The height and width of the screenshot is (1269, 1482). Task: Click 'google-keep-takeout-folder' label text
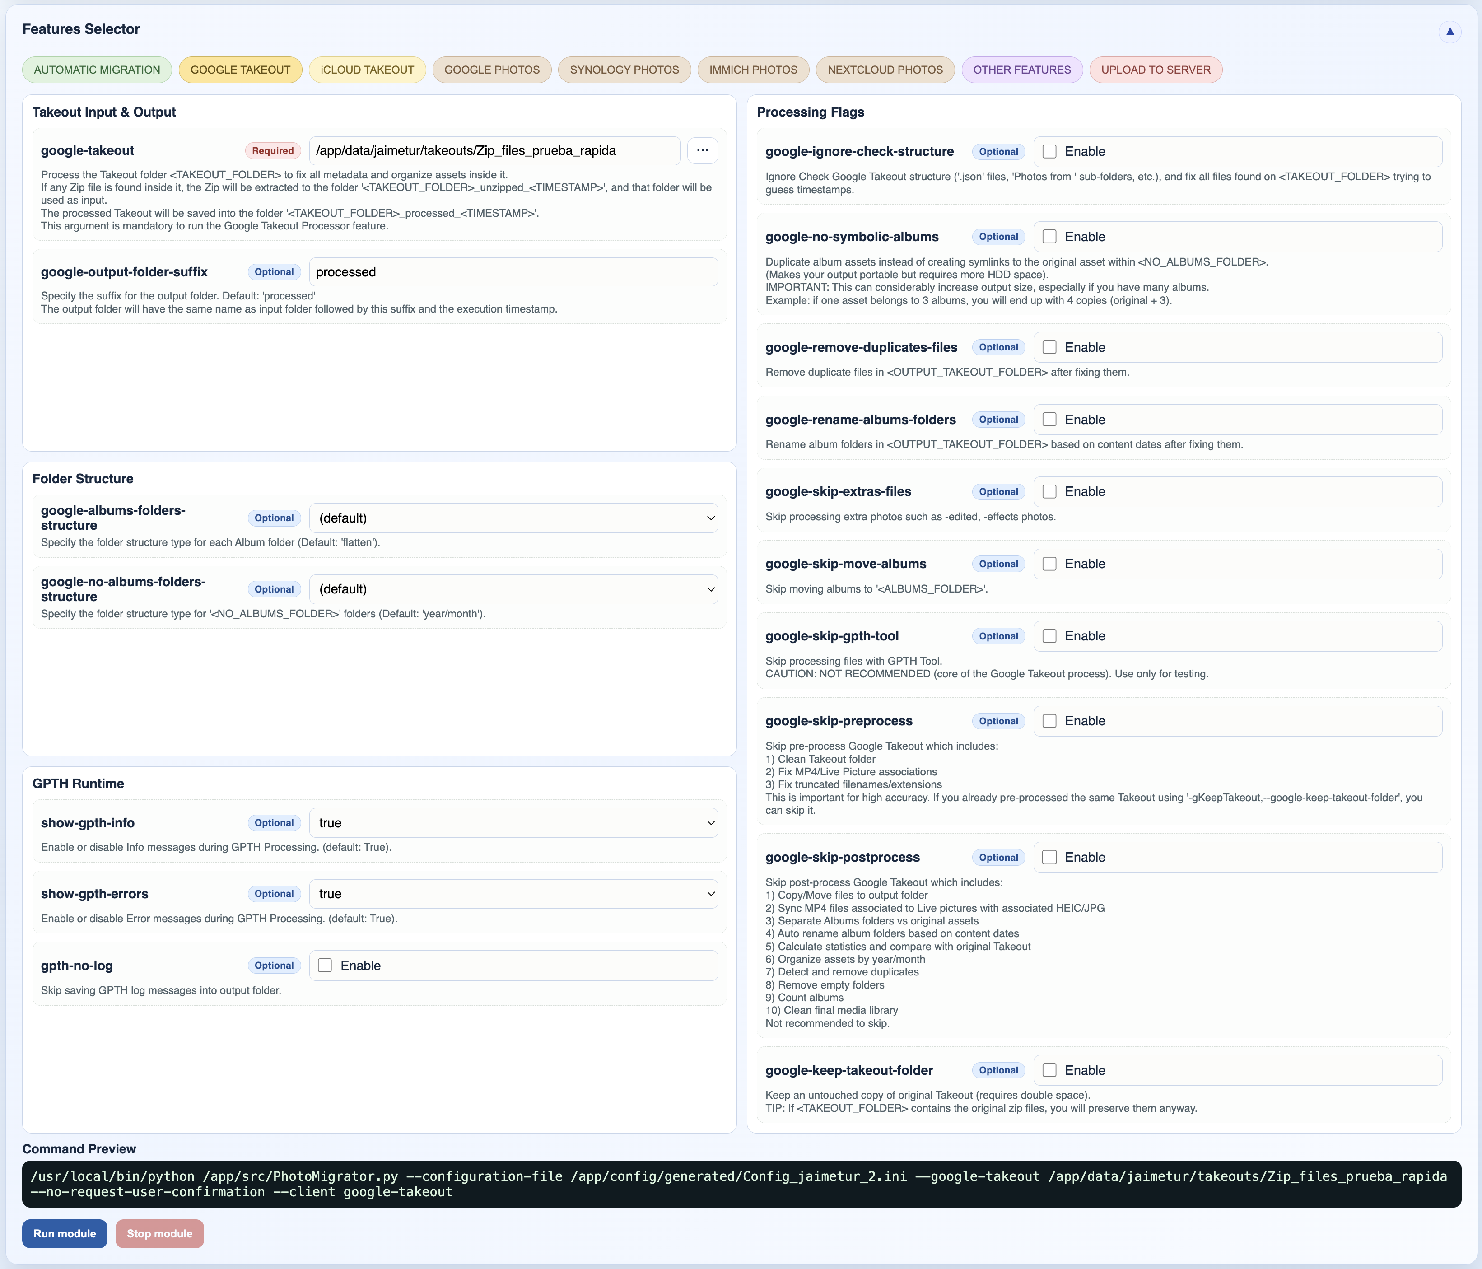tap(849, 1070)
